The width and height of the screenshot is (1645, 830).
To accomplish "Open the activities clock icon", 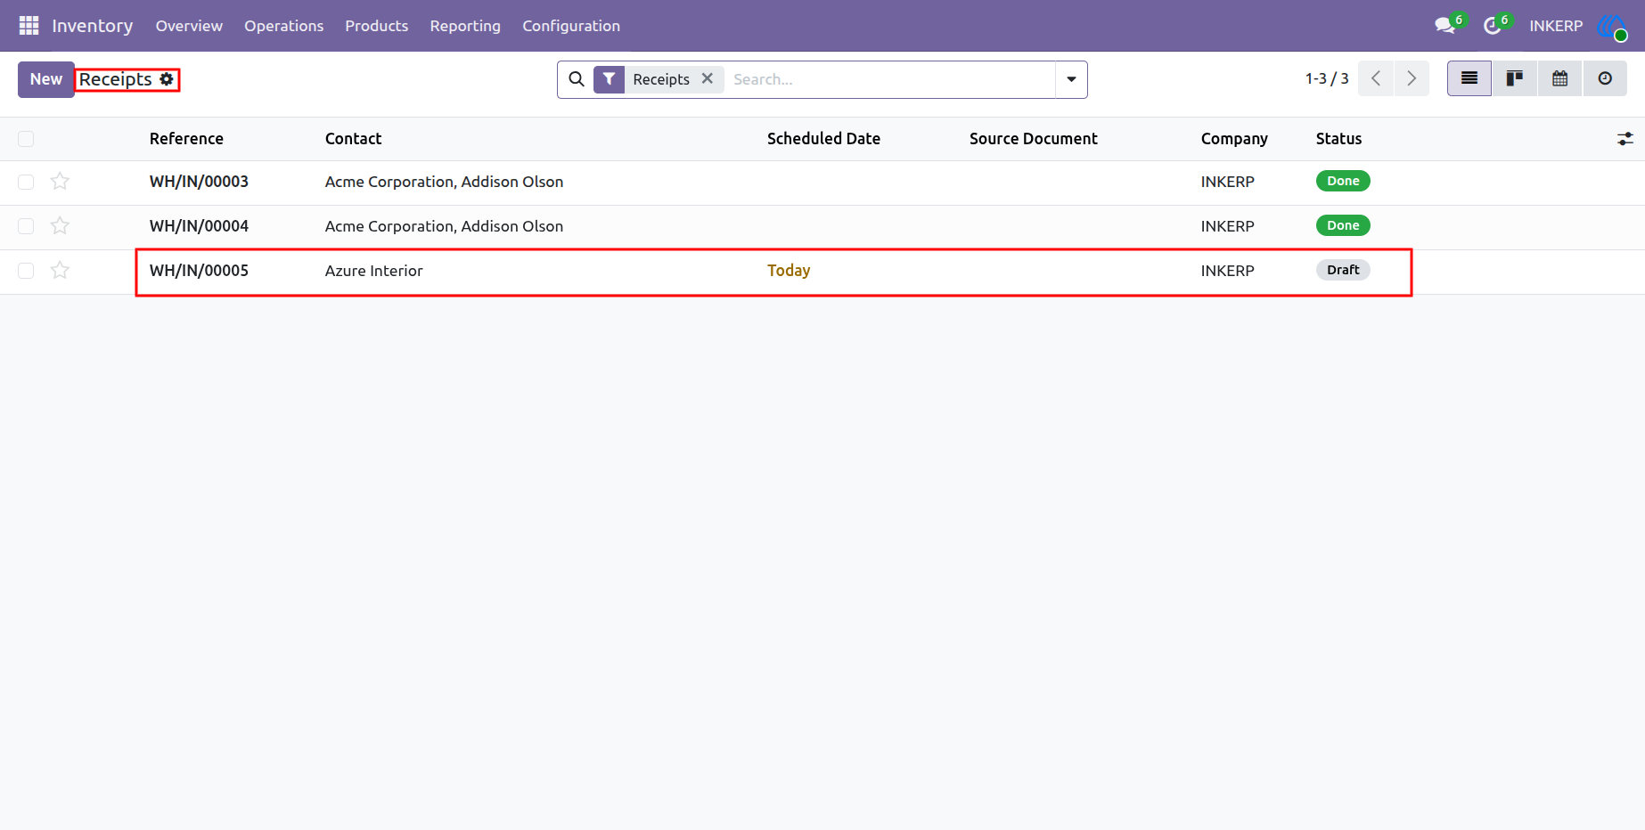I will 1492,26.
